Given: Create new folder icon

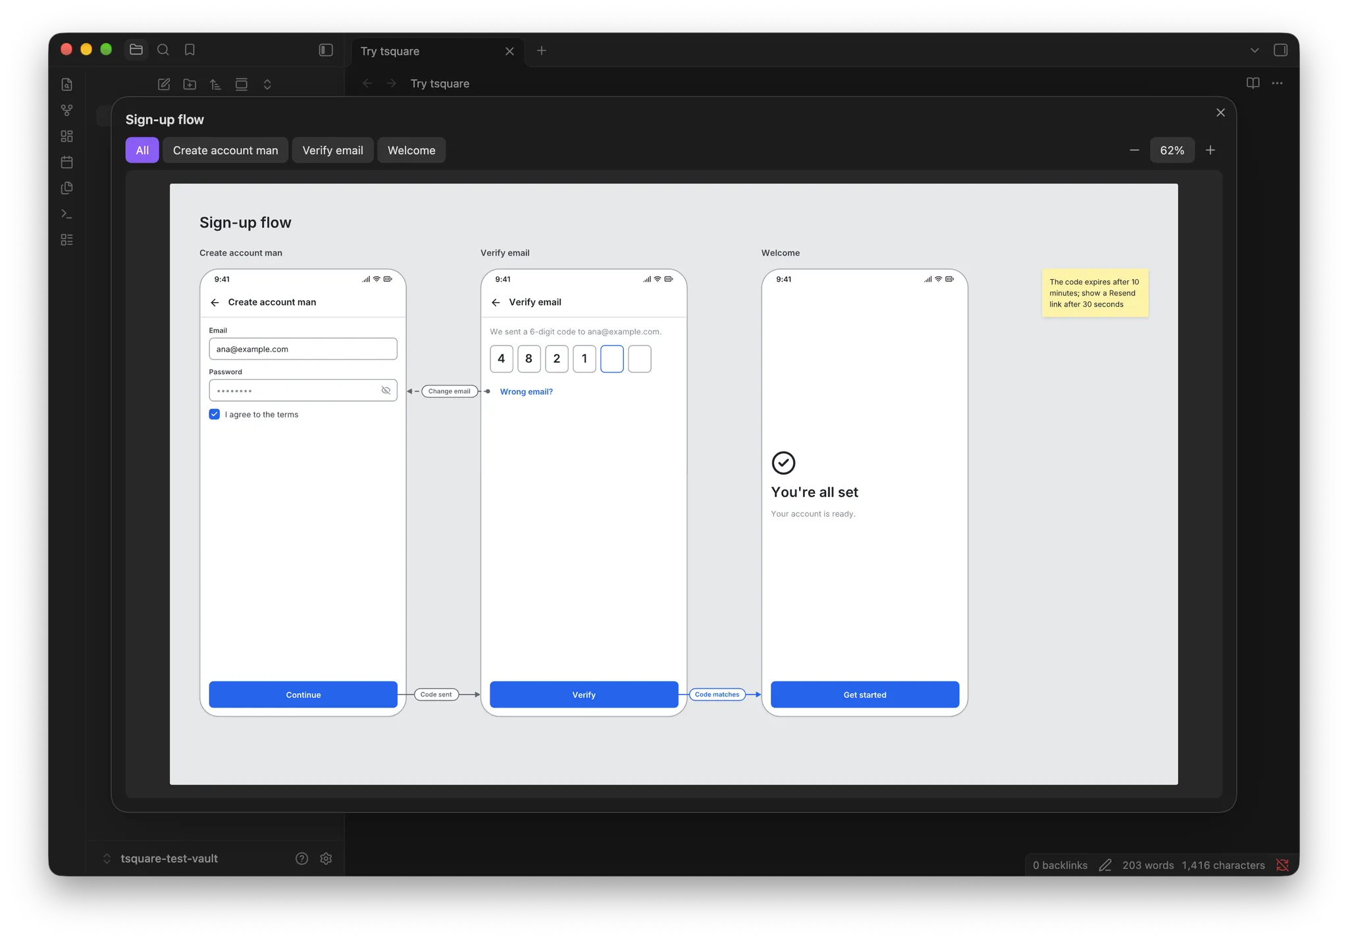Looking at the screenshot, I should (x=190, y=84).
